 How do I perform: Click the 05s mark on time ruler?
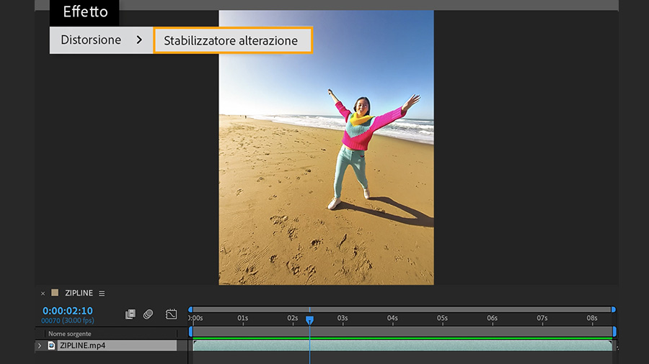click(x=442, y=318)
